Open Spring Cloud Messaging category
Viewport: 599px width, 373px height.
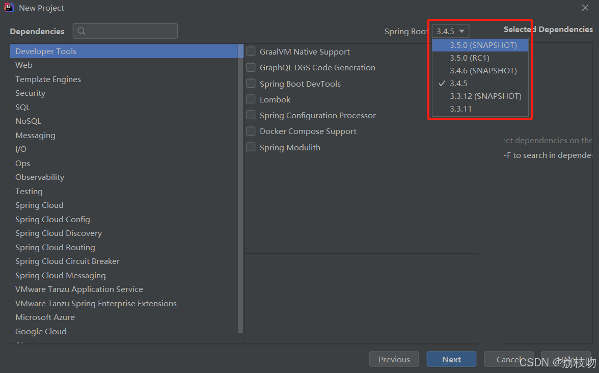coord(124,276)
